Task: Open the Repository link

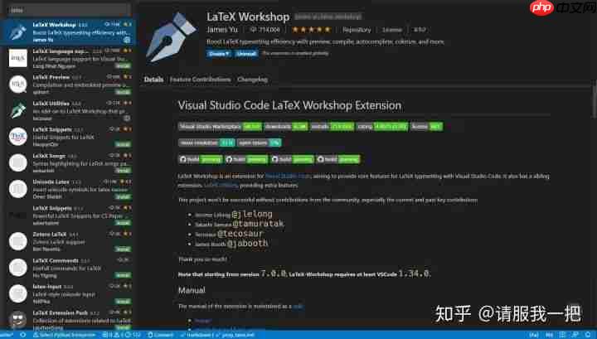Action: [x=357, y=30]
